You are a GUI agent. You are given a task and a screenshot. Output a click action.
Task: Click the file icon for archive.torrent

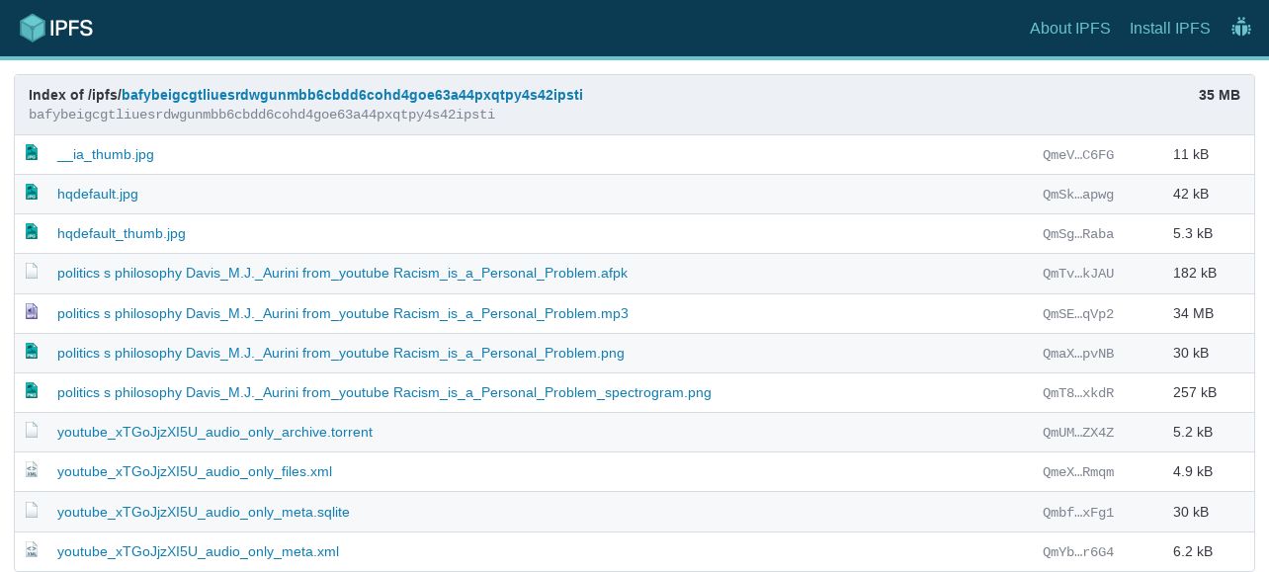32,431
